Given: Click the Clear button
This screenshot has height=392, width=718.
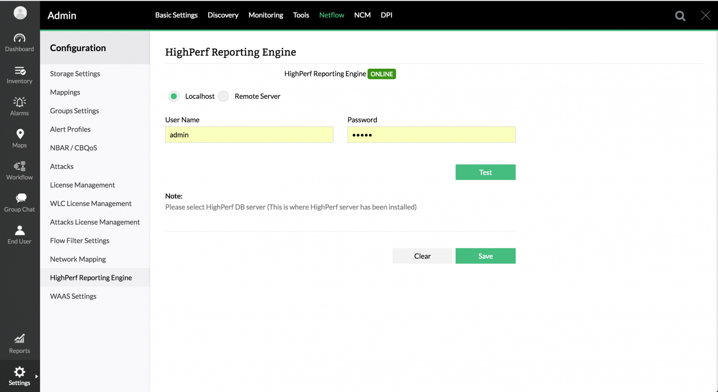Looking at the screenshot, I should pyautogui.click(x=422, y=256).
